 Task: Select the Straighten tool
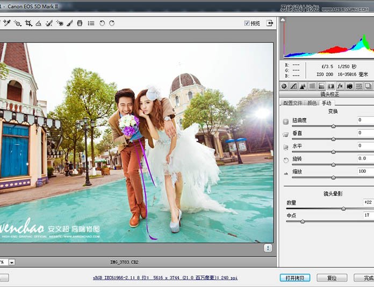38,24
